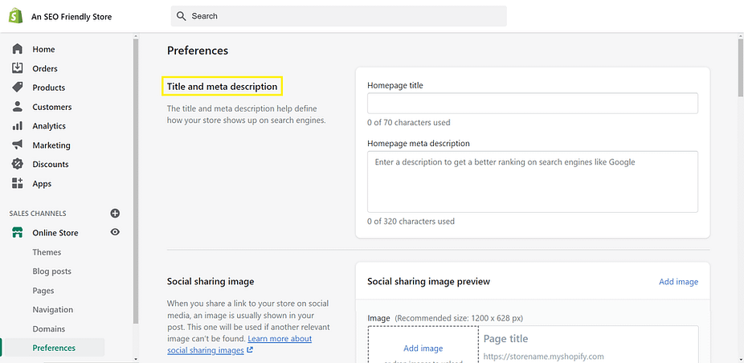The image size is (744, 363).
Task: View online store via eye icon
Action: click(115, 232)
